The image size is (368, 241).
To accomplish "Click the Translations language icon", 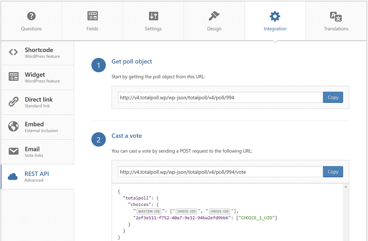I will click(336, 17).
